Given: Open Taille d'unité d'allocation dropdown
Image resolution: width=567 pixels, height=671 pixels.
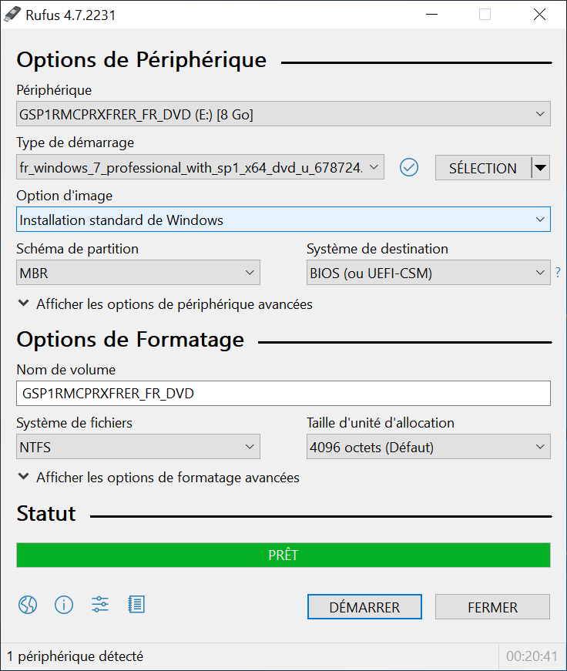Looking at the screenshot, I should pyautogui.click(x=428, y=447).
